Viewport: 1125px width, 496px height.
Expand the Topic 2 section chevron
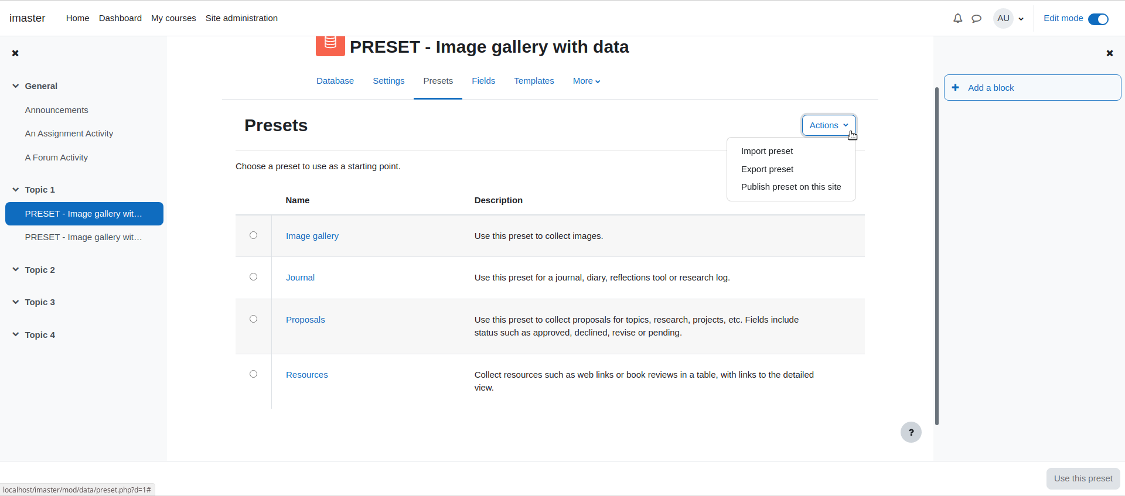[16, 270]
